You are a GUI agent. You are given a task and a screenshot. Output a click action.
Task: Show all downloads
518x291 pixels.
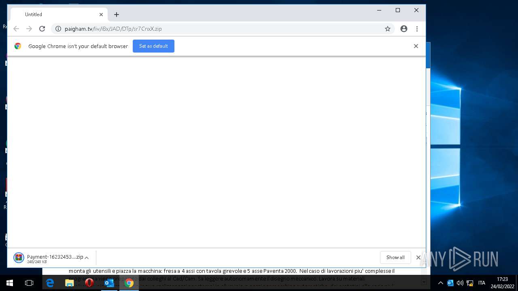(x=395, y=257)
